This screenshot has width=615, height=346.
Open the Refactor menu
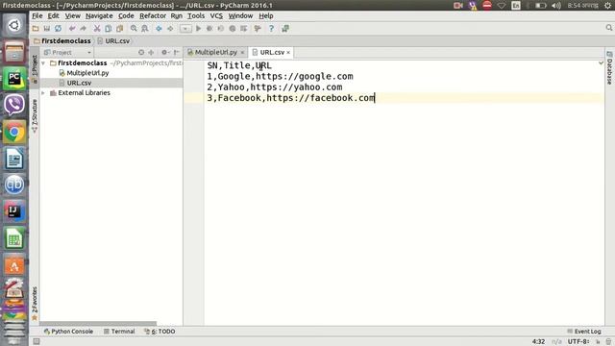click(153, 15)
